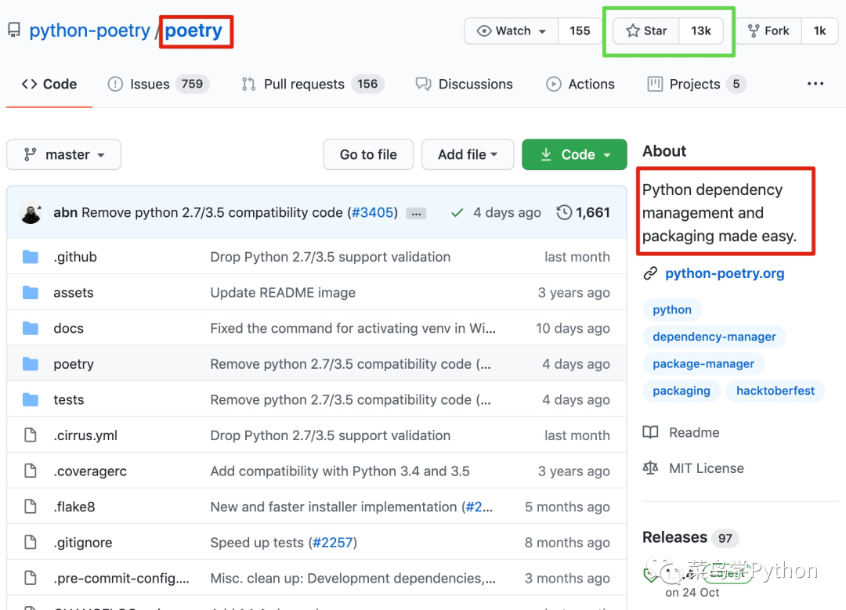Image resolution: width=846 pixels, height=610 pixels.
Task: Click the Issues tab circle icon
Action: point(115,84)
